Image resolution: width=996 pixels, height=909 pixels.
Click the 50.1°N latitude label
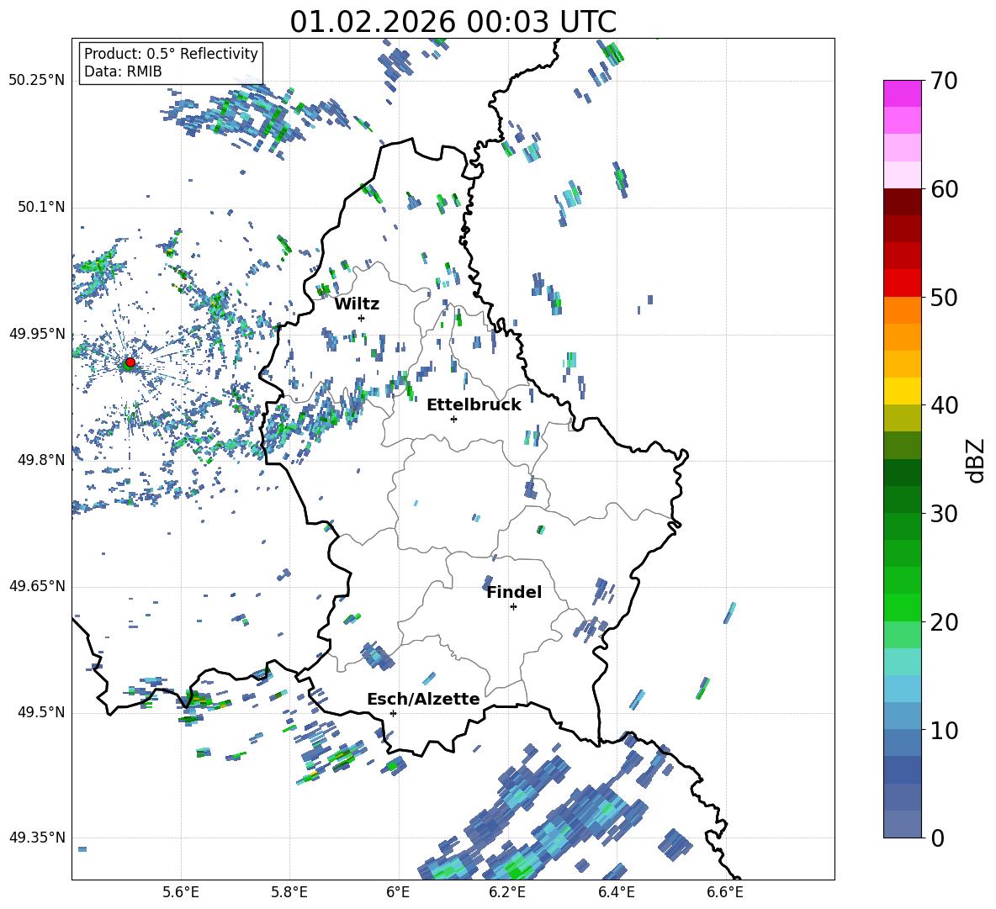(41, 207)
